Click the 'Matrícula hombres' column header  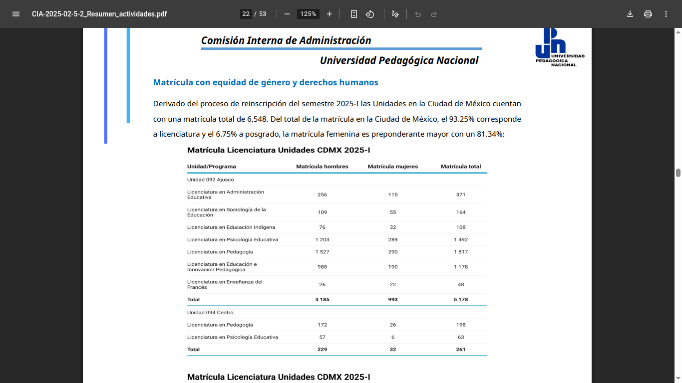(x=322, y=167)
